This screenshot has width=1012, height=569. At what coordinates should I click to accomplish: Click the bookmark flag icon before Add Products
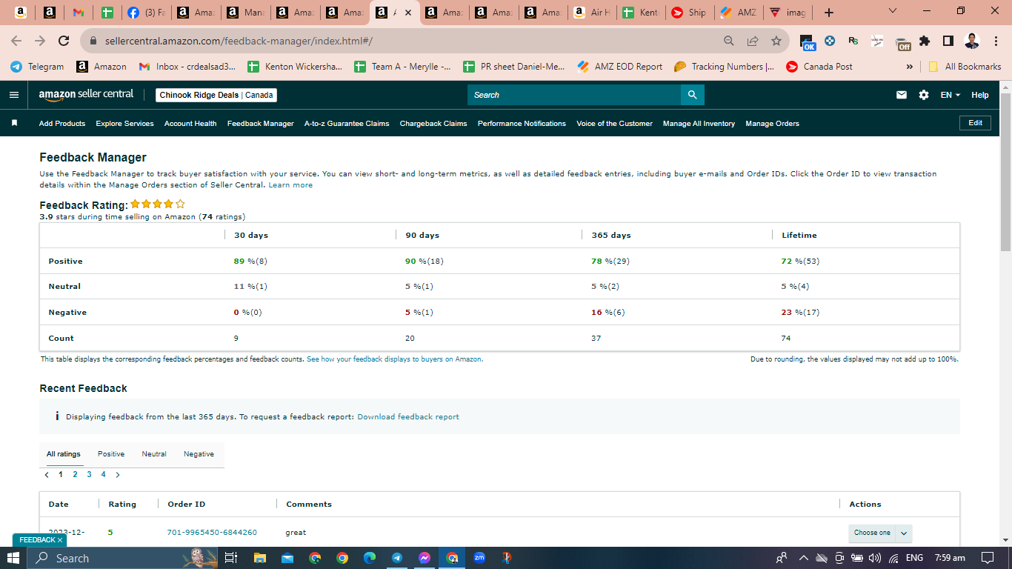[14, 123]
